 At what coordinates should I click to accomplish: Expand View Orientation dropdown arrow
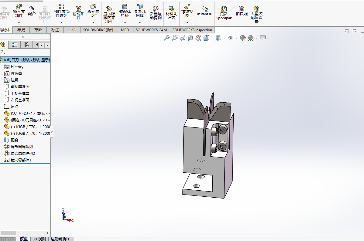[x=212, y=38]
